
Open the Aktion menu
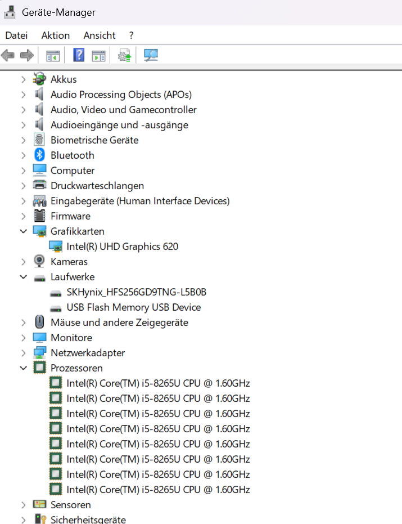coord(56,35)
